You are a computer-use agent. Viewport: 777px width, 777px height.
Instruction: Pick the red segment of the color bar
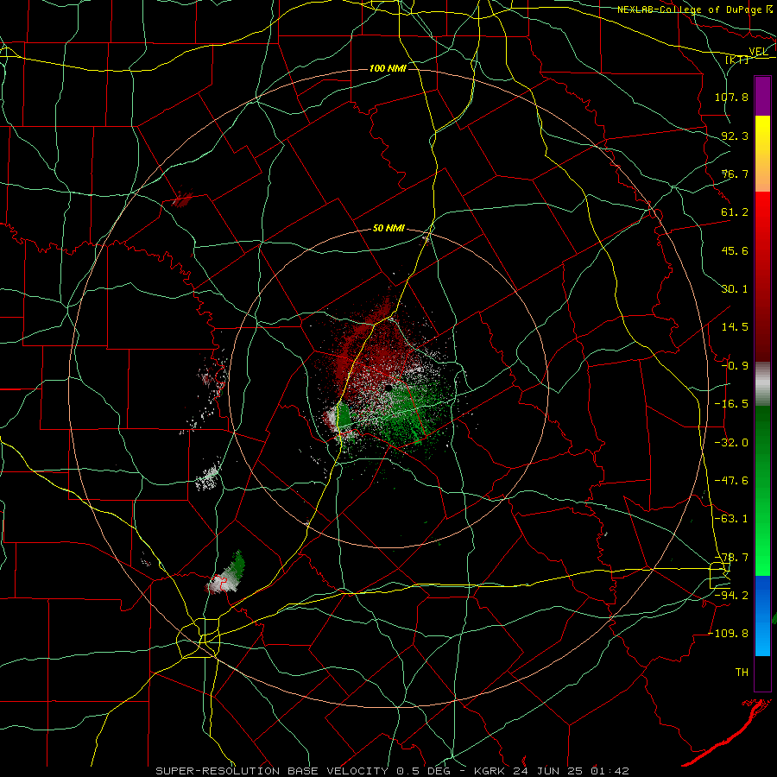click(762, 276)
